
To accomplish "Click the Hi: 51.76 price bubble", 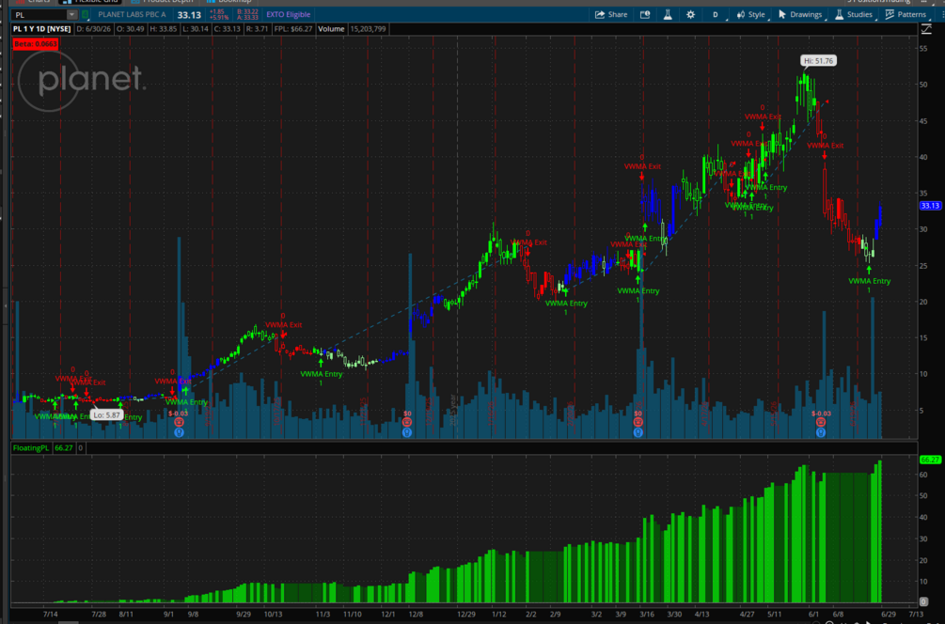I will point(818,61).
